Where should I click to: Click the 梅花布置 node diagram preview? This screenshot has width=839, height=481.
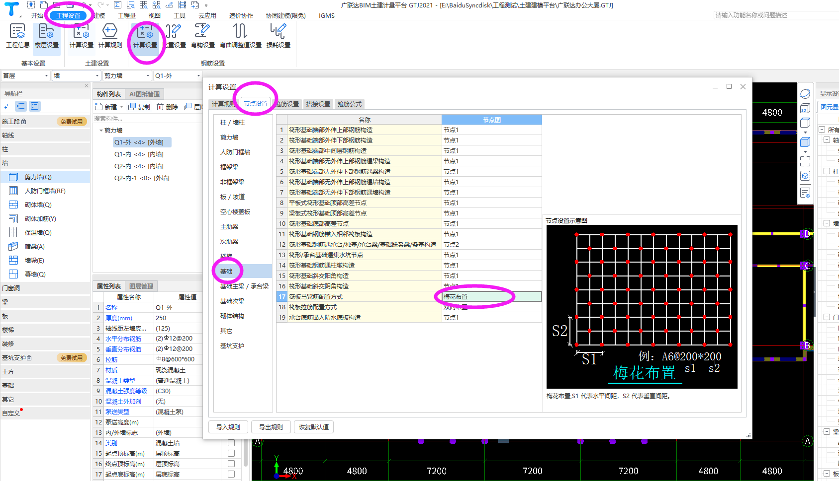(642, 307)
